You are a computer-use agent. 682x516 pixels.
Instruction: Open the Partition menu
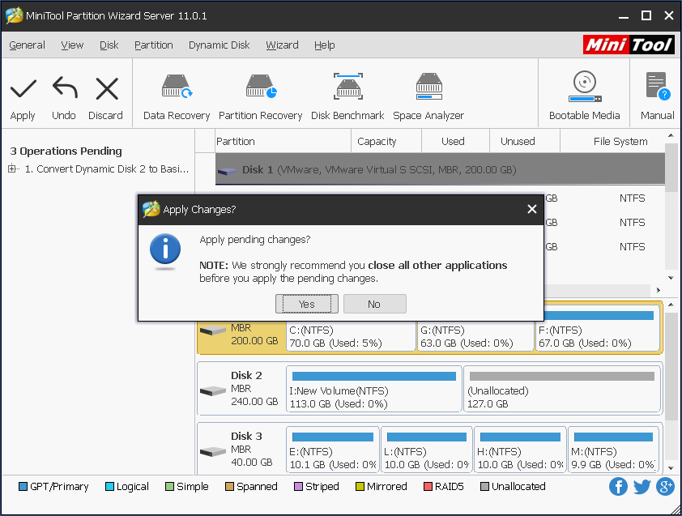[x=154, y=45]
